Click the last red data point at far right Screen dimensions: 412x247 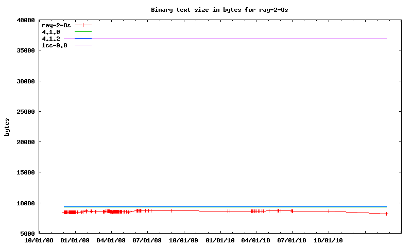(x=386, y=214)
